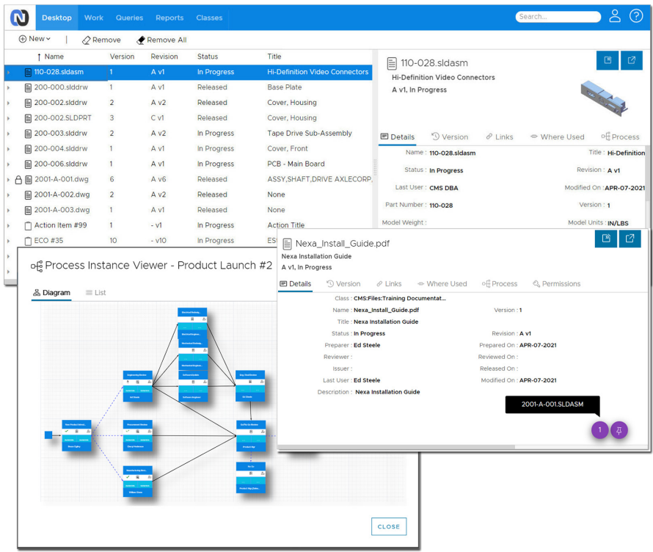Click the preview icon on 110-028.sldasm panel

coord(607,62)
